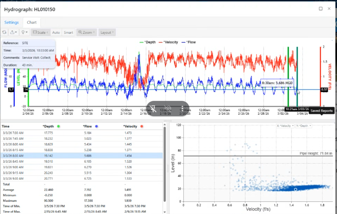This screenshot has height=214, width=337.
Task: Toggle Velocity series in chart legend
Action: (168, 42)
